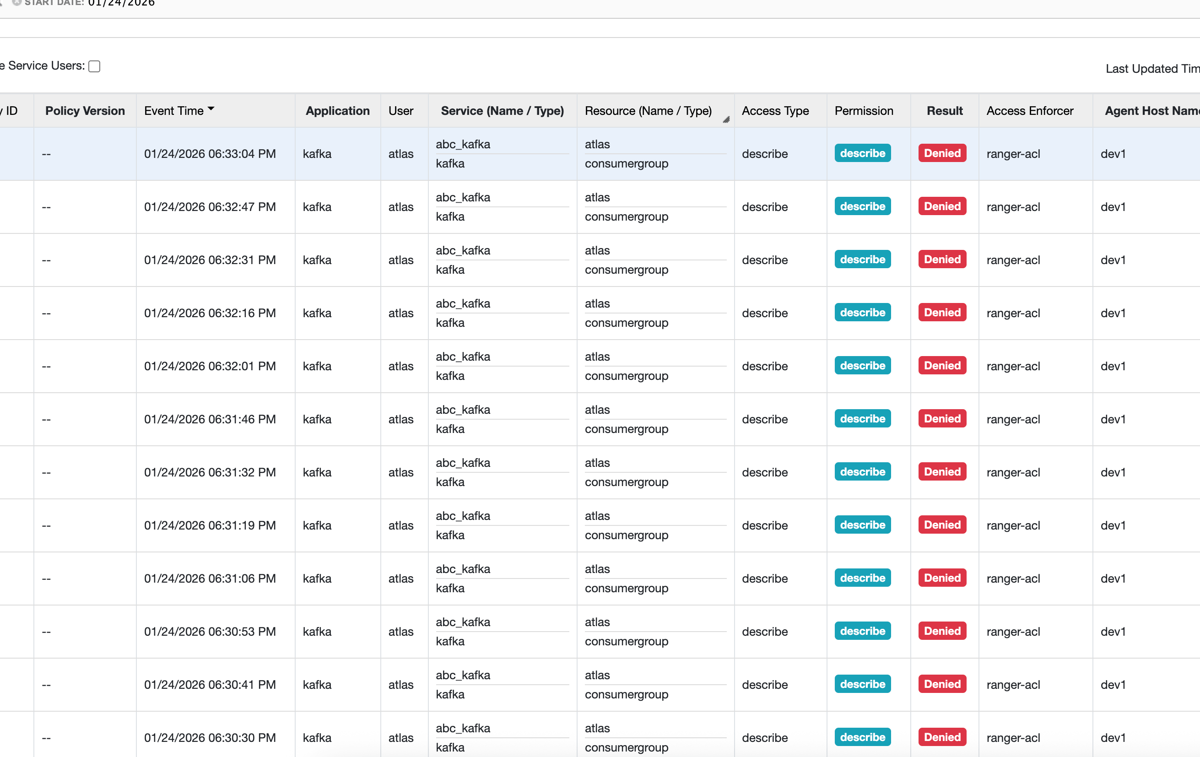The height and width of the screenshot is (757, 1200).
Task: Remove the Start Date filter via x icon
Action: 17,2
